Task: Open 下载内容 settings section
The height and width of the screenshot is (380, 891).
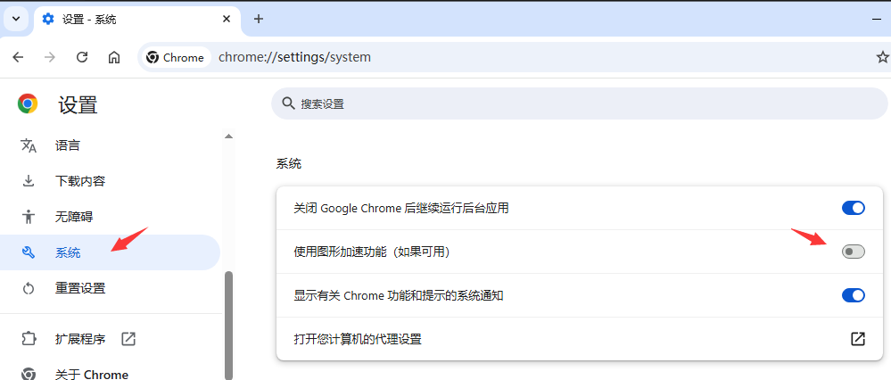Action: (80, 181)
